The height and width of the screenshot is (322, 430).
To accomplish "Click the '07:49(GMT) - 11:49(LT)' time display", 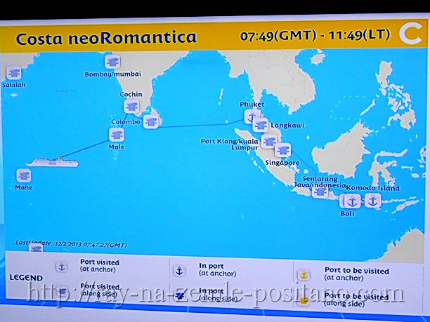I will pyautogui.click(x=315, y=35).
